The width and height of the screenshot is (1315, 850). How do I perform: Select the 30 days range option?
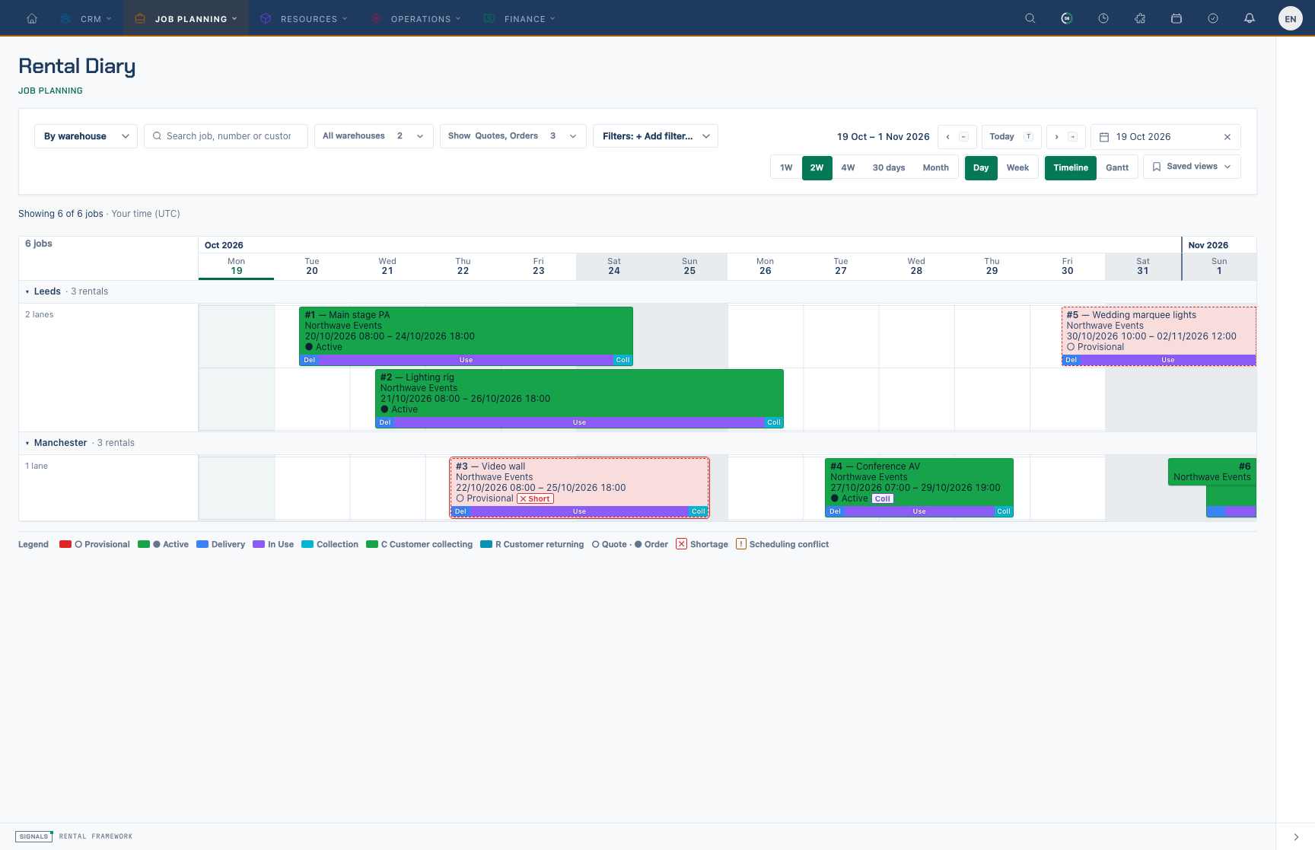click(x=889, y=167)
